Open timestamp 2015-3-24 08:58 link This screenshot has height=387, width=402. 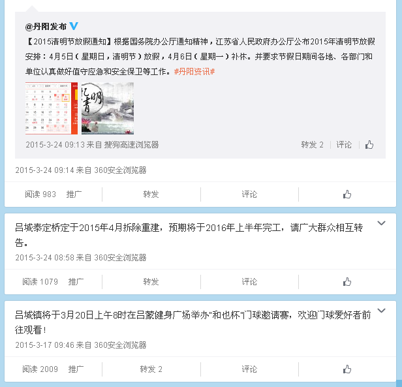45,258
